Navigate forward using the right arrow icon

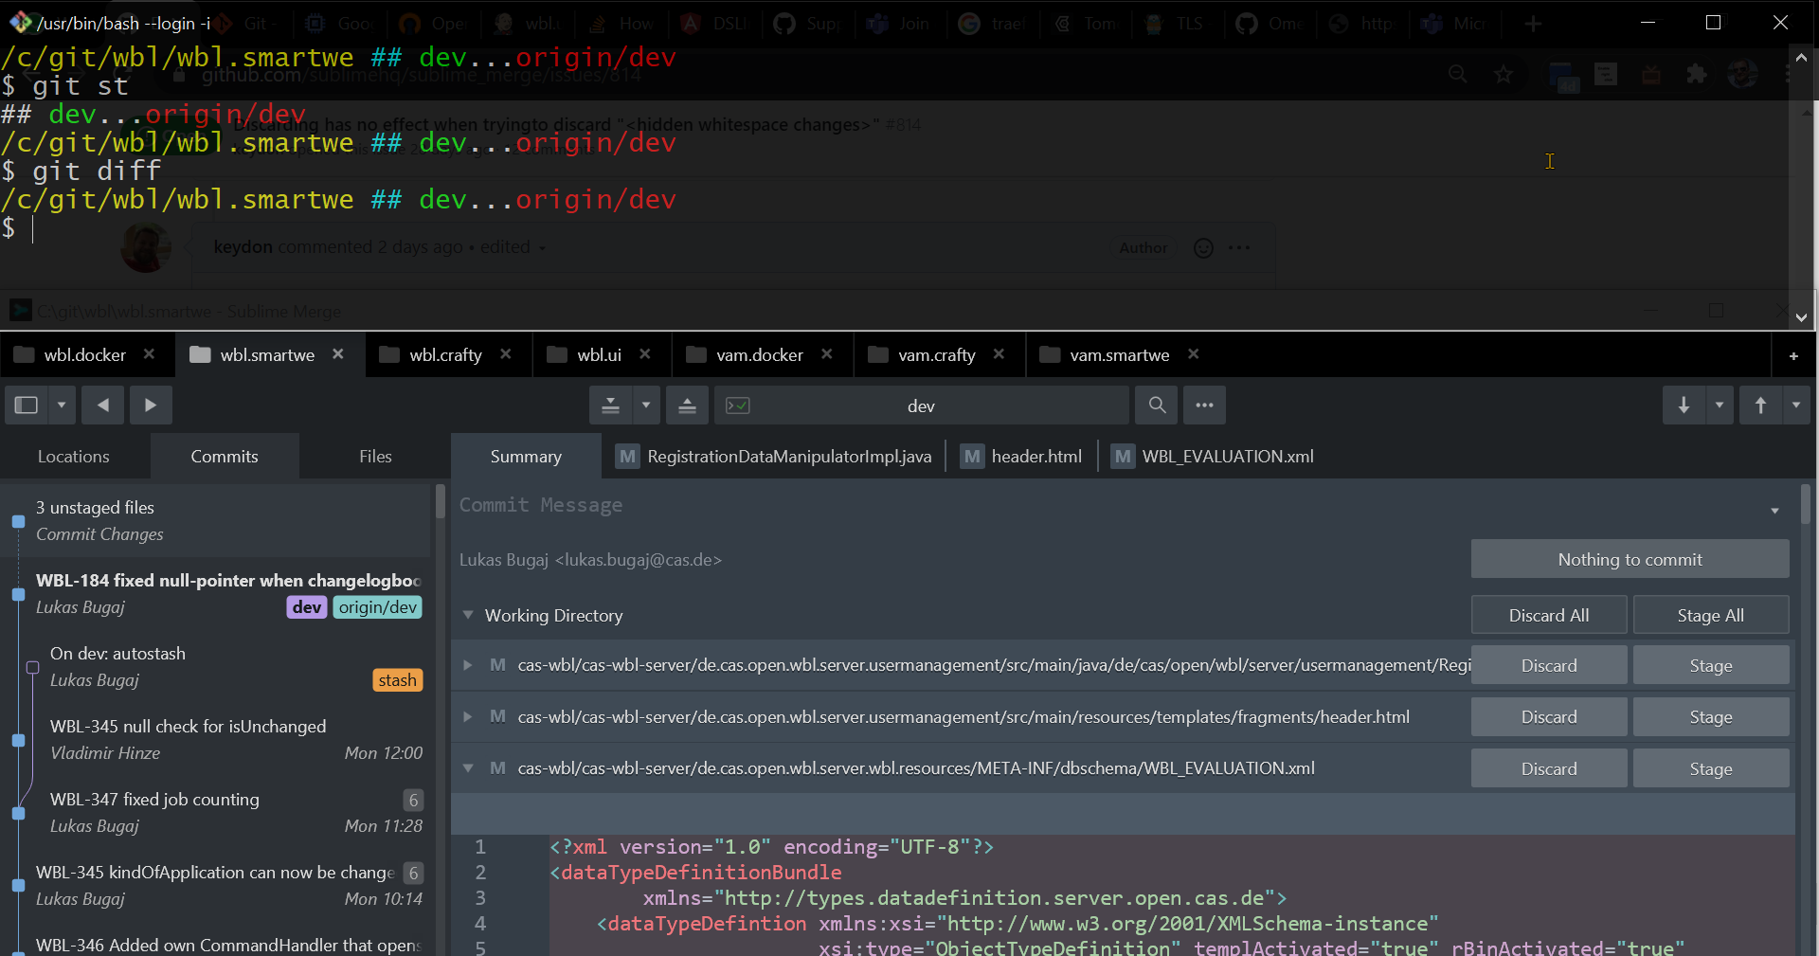(150, 405)
